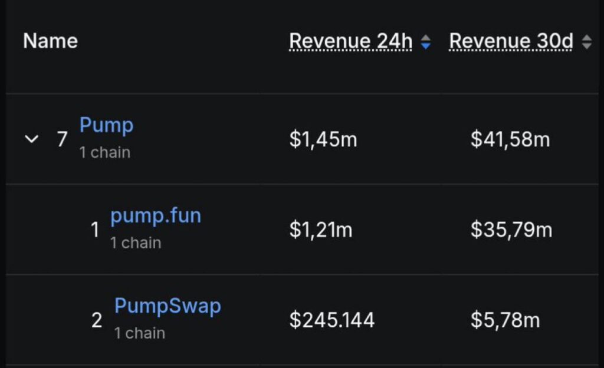Click Pump's 24h revenue value $1,45m
This screenshot has width=604, height=368.
pyautogui.click(x=323, y=140)
